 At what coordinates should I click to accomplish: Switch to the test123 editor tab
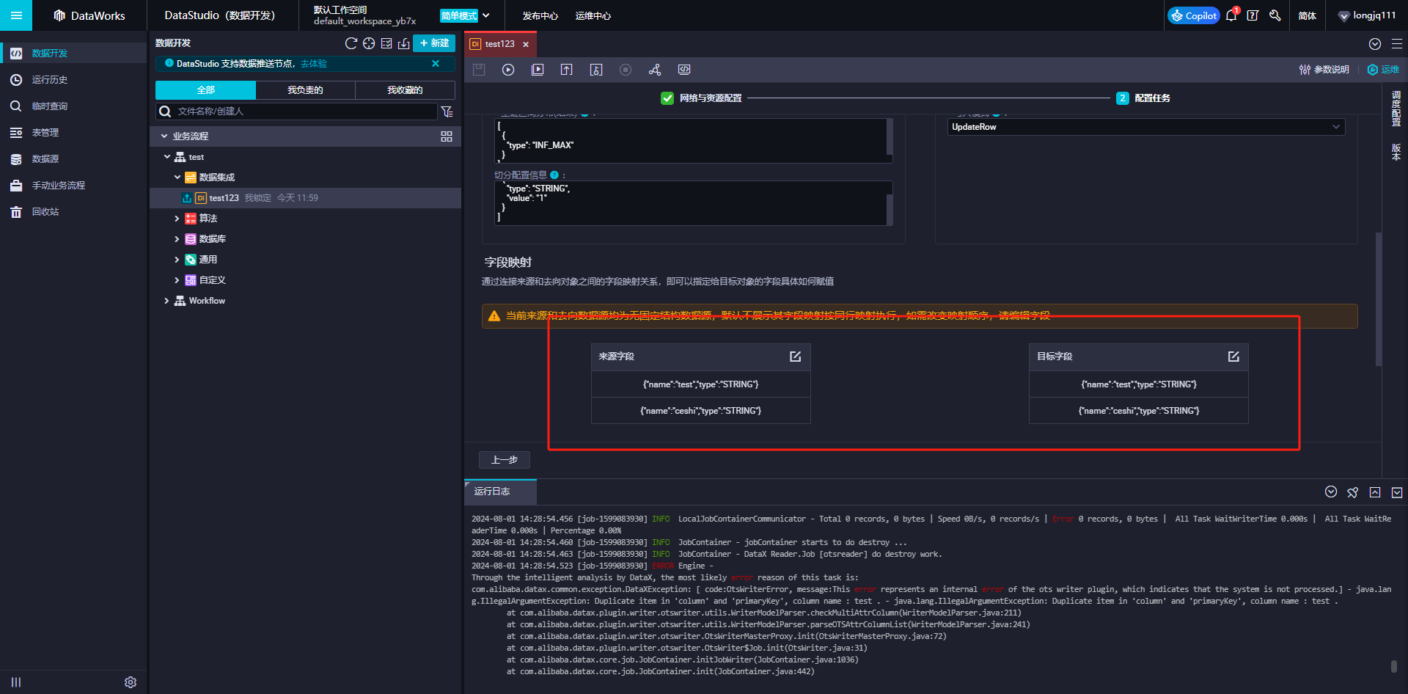click(x=500, y=44)
